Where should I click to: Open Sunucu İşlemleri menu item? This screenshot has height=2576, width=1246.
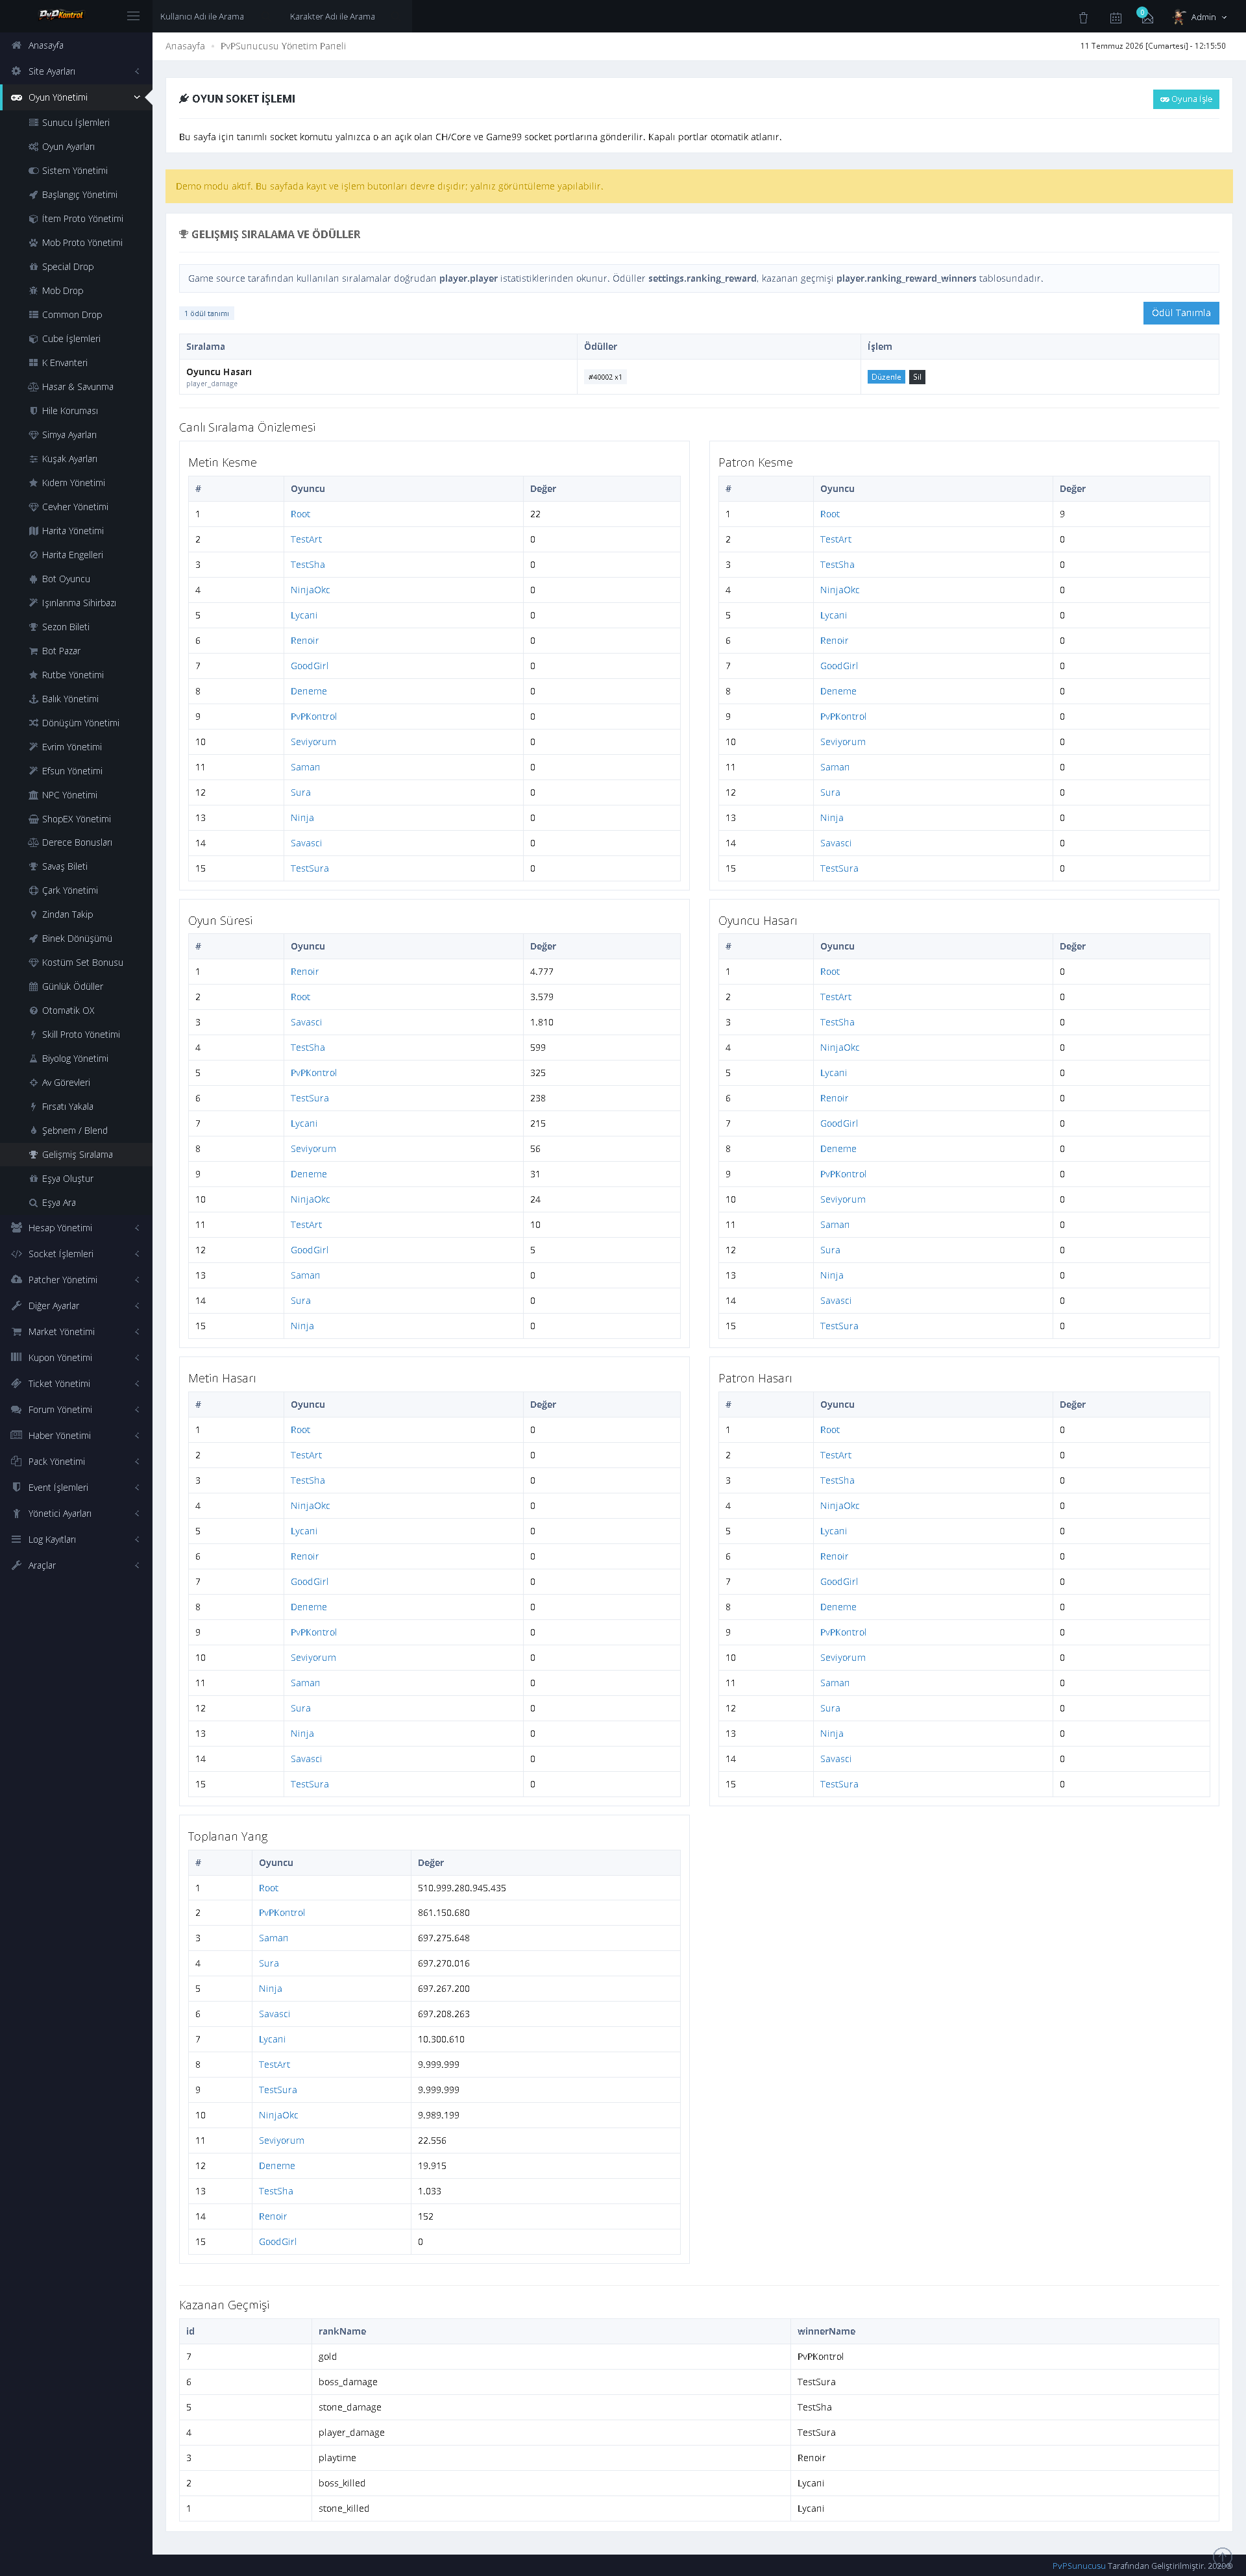click(x=76, y=123)
